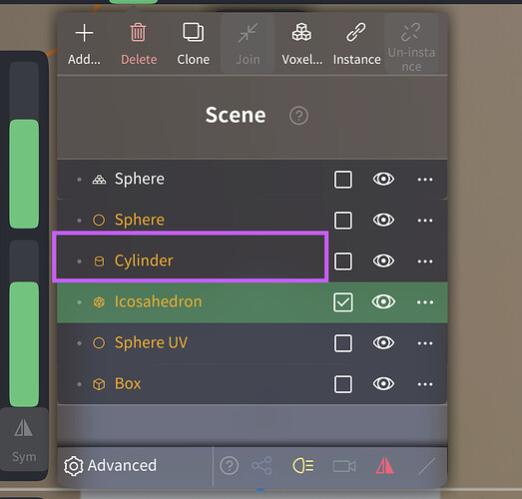Hide the Sphere UV object with the eye icon
Screen dimensions: 522x499
383,342
